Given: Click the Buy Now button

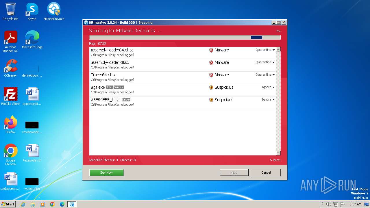Looking at the screenshot, I should pyautogui.click(x=107, y=172).
